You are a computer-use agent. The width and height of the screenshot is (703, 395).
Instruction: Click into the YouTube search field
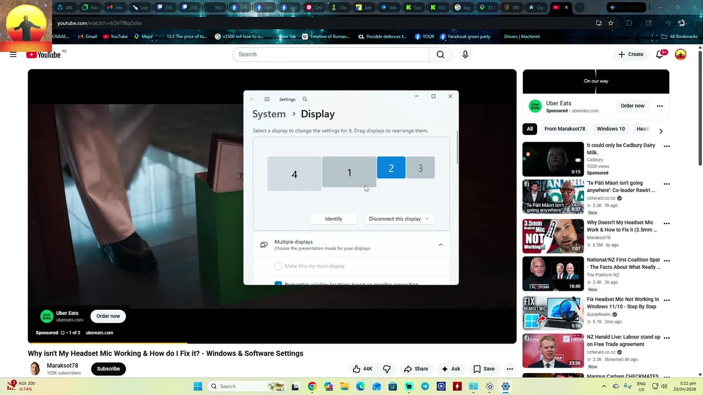coord(331,54)
